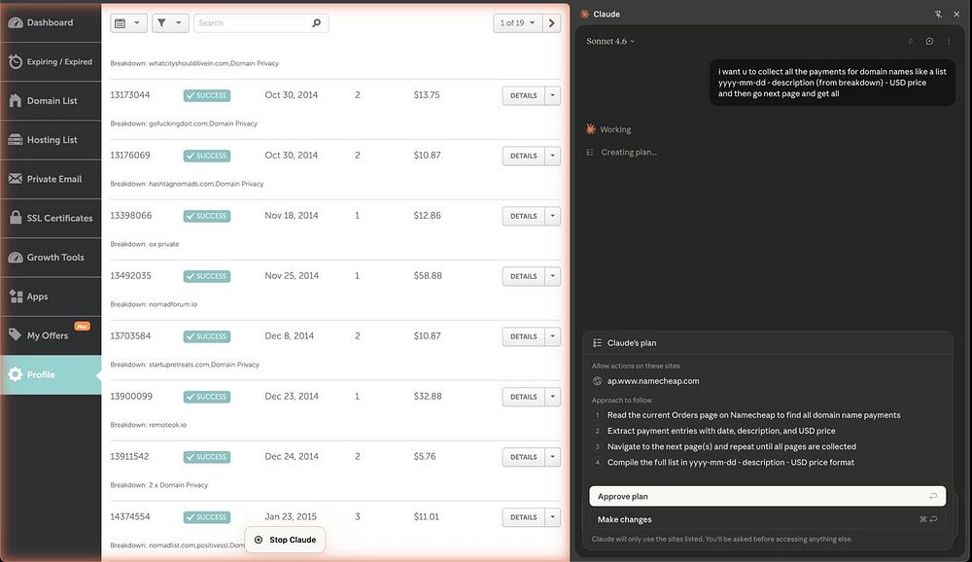
Task: Open Expiring / Expired clock icon
Action: pyautogui.click(x=16, y=61)
